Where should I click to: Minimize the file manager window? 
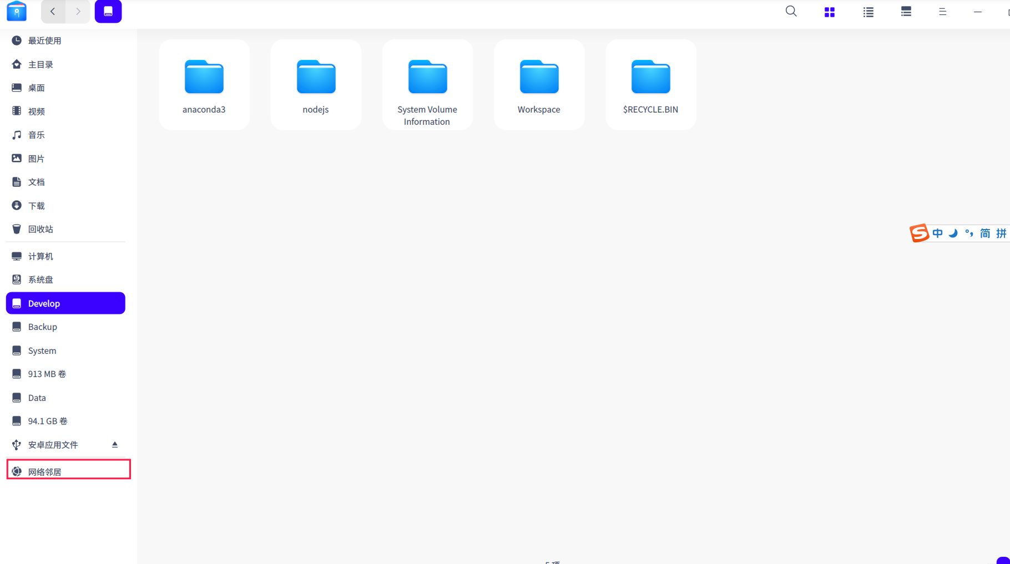tap(978, 12)
